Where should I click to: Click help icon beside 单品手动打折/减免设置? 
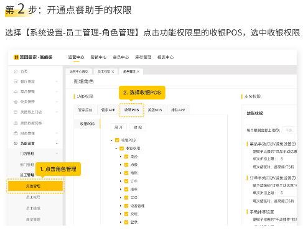click(x=294, y=144)
